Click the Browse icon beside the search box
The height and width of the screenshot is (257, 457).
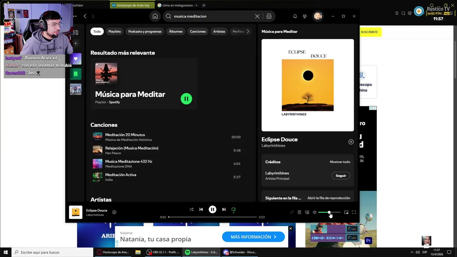(x=269, y=16)
